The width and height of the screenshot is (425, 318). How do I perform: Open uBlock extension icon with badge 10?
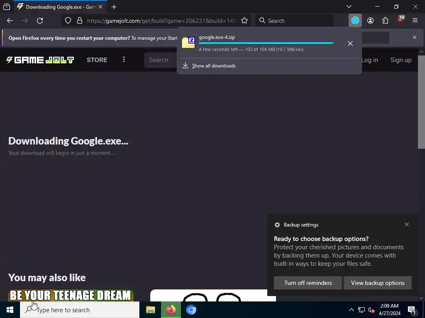click(401, 20)
